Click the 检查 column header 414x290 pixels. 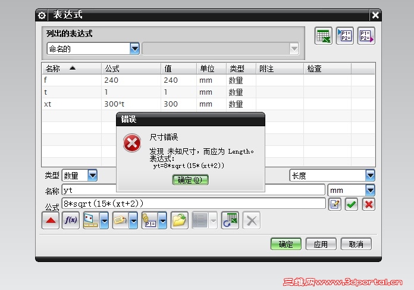[327, 68]
